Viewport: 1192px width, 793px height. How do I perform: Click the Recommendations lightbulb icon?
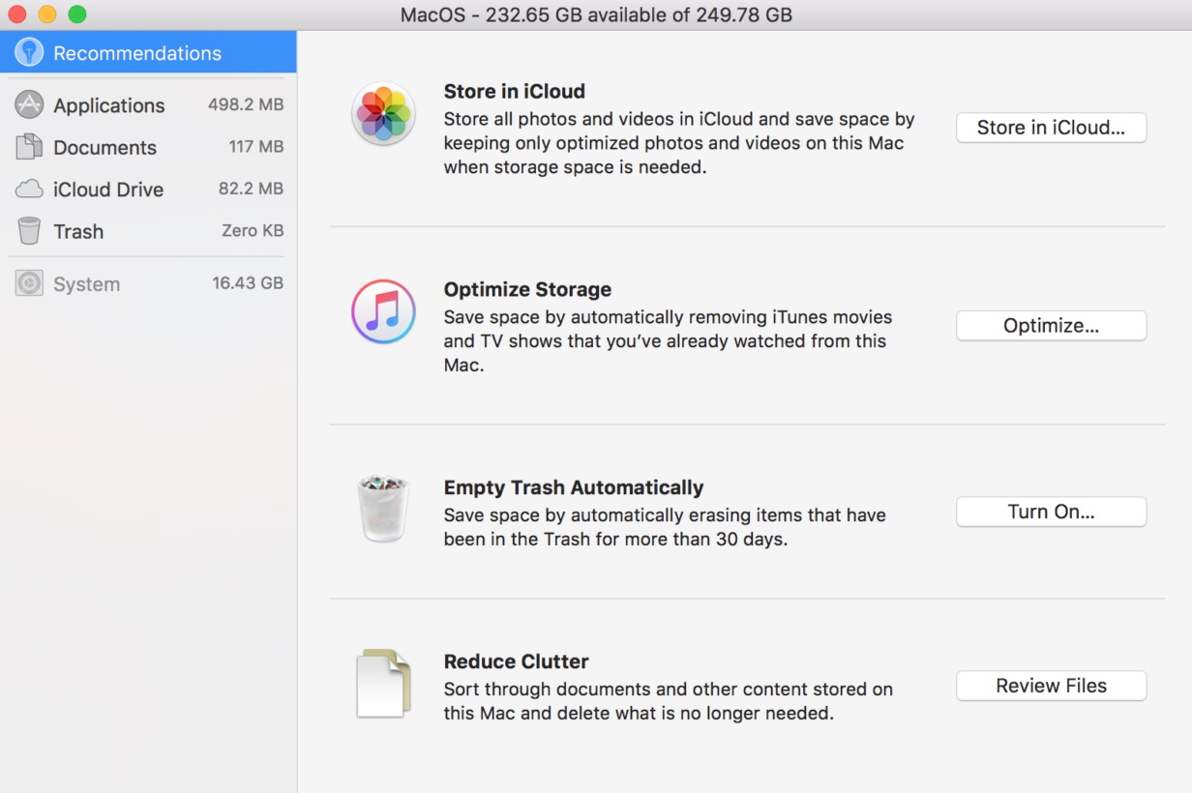click(29, 52)
